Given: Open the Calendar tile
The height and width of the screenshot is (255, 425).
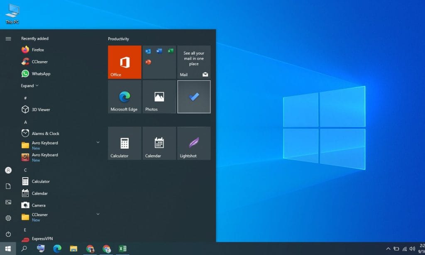Looking at the screenshot, I should [159, 143].
